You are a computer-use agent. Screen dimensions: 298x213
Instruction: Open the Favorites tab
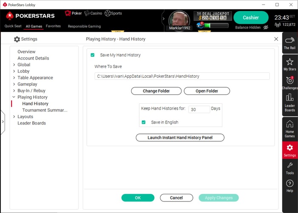53,26
